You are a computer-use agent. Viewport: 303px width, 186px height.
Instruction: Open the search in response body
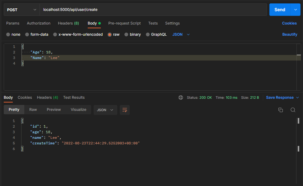point(293,110)
